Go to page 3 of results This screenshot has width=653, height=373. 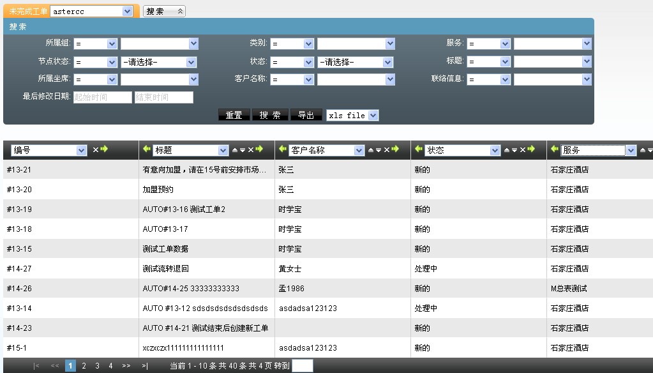(x=97, y=366)
